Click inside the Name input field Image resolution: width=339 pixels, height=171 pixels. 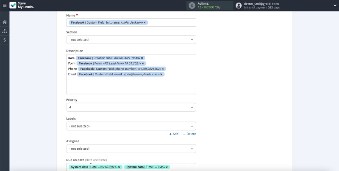(x=131, y=22)
